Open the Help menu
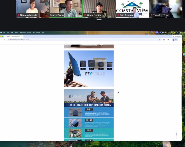This screenshot has width=185, height=147. pyautogui.click(x=43, y=32)
